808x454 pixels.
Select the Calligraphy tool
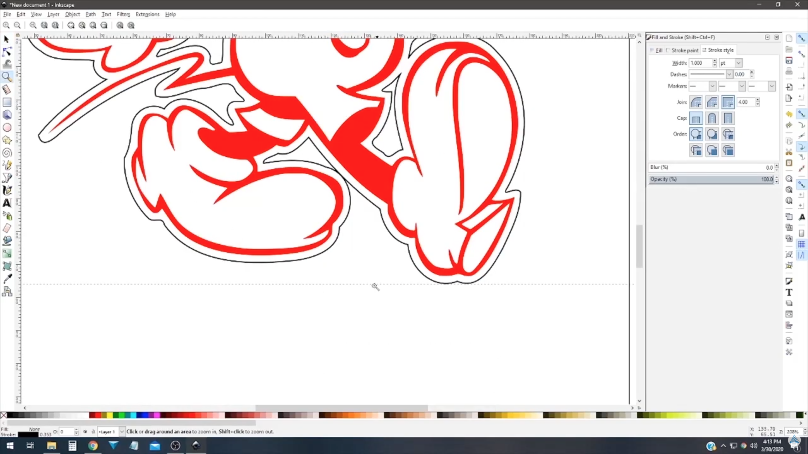pyautogui.click(x=7, y=190)
